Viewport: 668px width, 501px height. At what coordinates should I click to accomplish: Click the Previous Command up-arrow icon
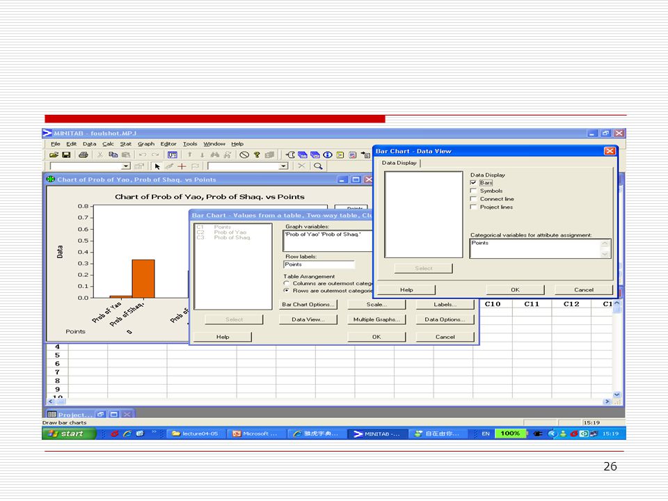(189, 154)
